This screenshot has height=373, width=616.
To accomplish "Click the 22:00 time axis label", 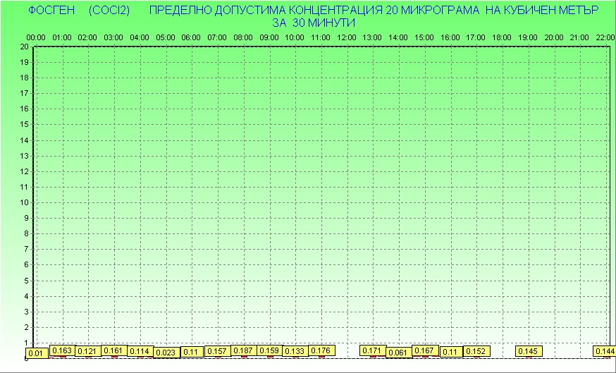I will pyautogui.click(x=605, y=37).
